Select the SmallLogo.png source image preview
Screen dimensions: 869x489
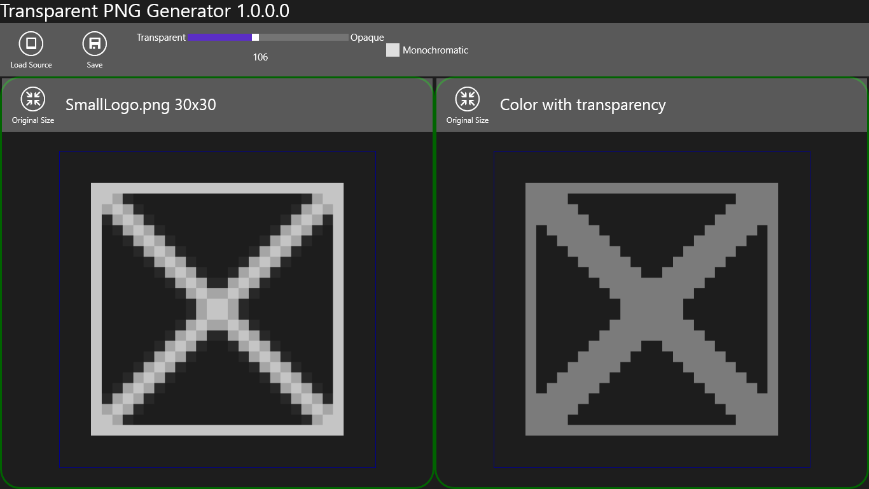[218, 309]
